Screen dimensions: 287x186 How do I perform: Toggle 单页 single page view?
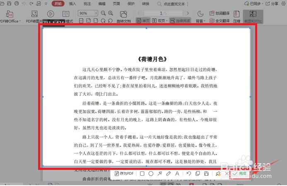[143, 21]
